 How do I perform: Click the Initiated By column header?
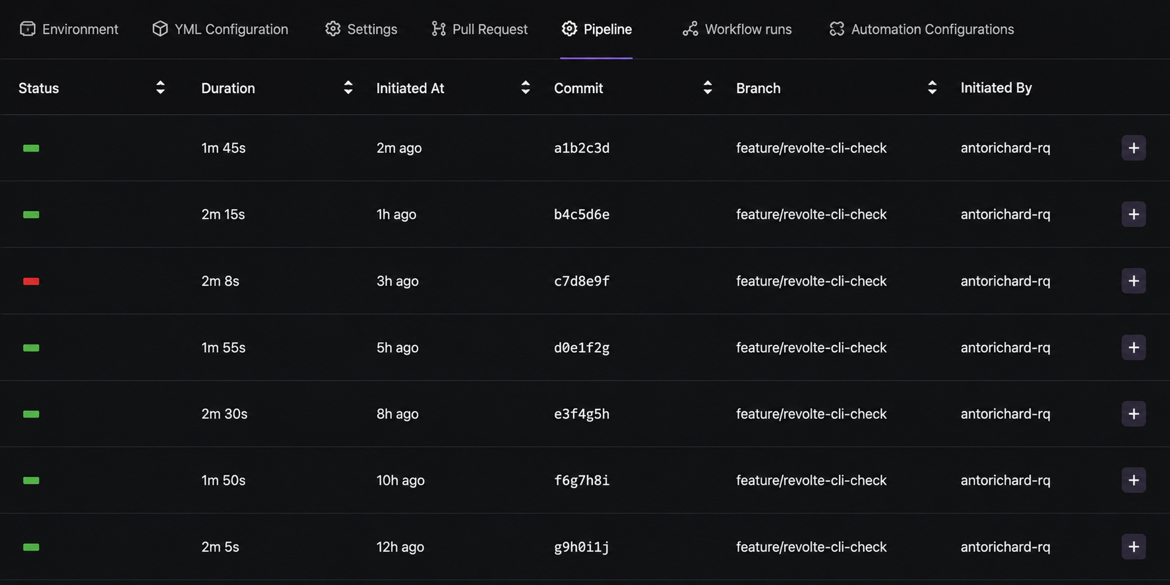click(x=996, y=88)
